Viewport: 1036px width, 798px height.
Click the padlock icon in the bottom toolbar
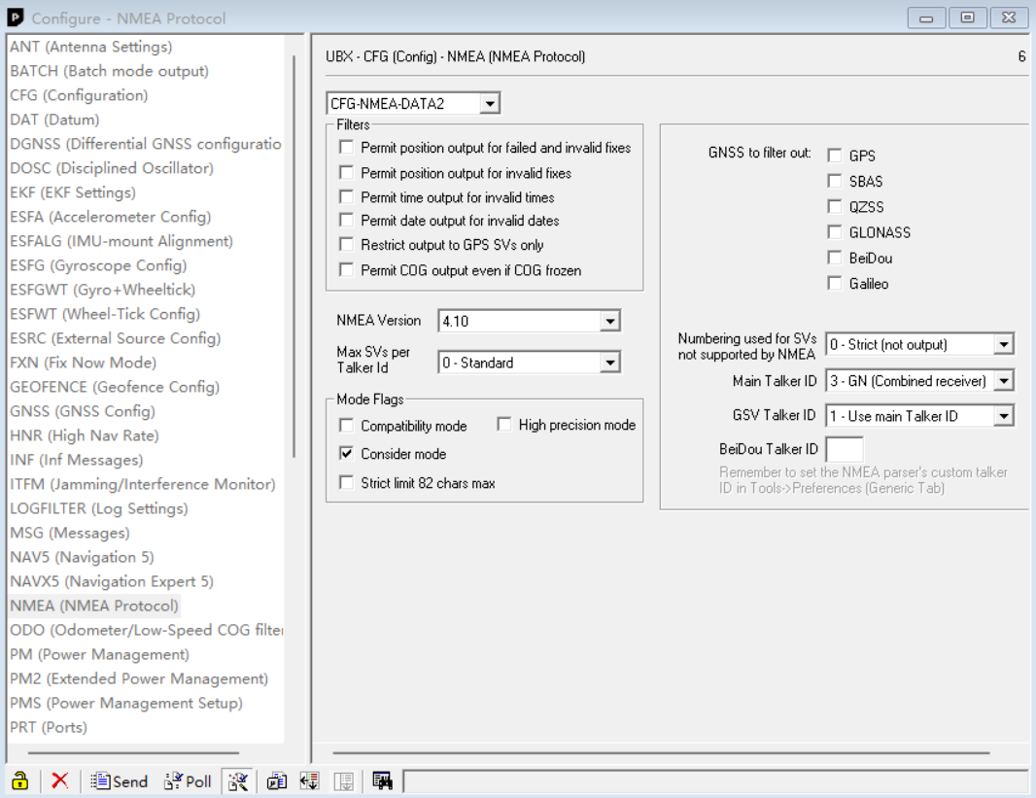(x=17, y=781)
